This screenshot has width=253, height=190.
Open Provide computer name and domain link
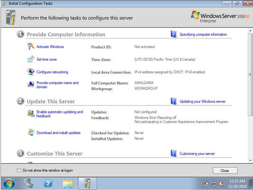58,85
